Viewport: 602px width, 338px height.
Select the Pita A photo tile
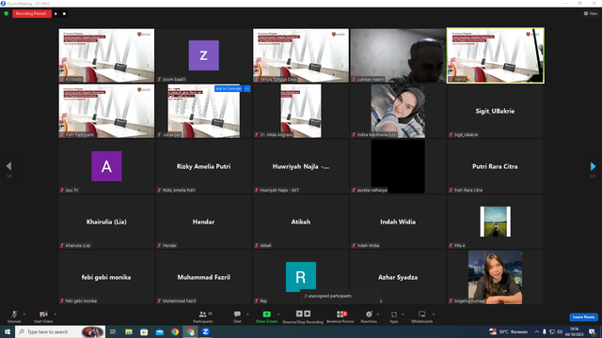tap(495, 222)
